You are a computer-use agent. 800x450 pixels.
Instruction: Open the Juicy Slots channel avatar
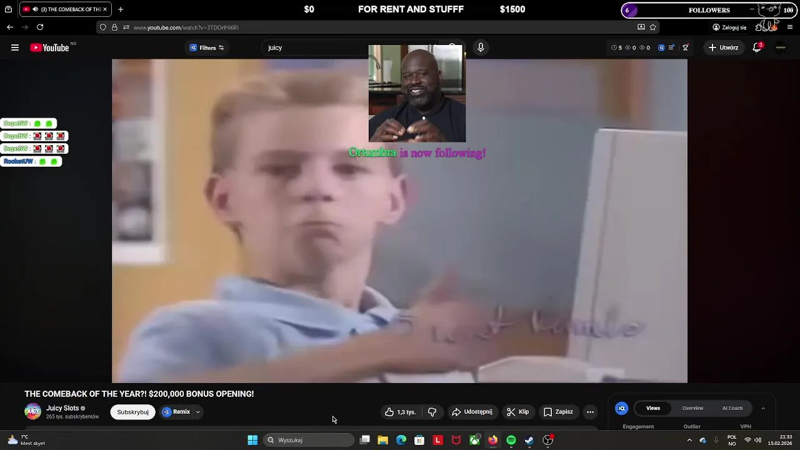pos(32,411)
